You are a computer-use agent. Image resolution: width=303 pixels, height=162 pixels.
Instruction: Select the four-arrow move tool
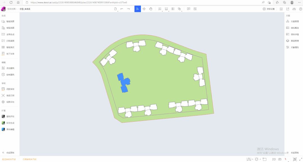tap(144, 9)
